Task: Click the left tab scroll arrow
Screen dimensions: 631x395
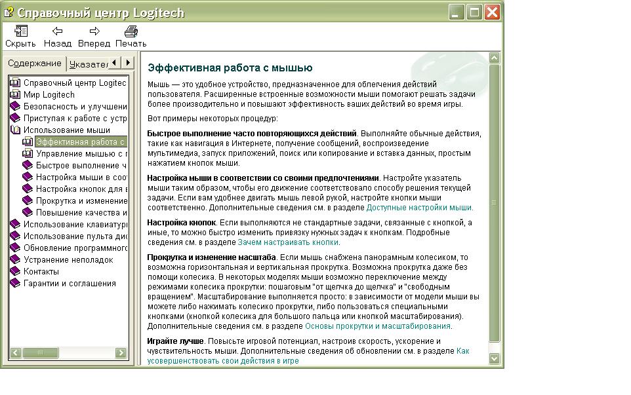Action: click(115, 63)
